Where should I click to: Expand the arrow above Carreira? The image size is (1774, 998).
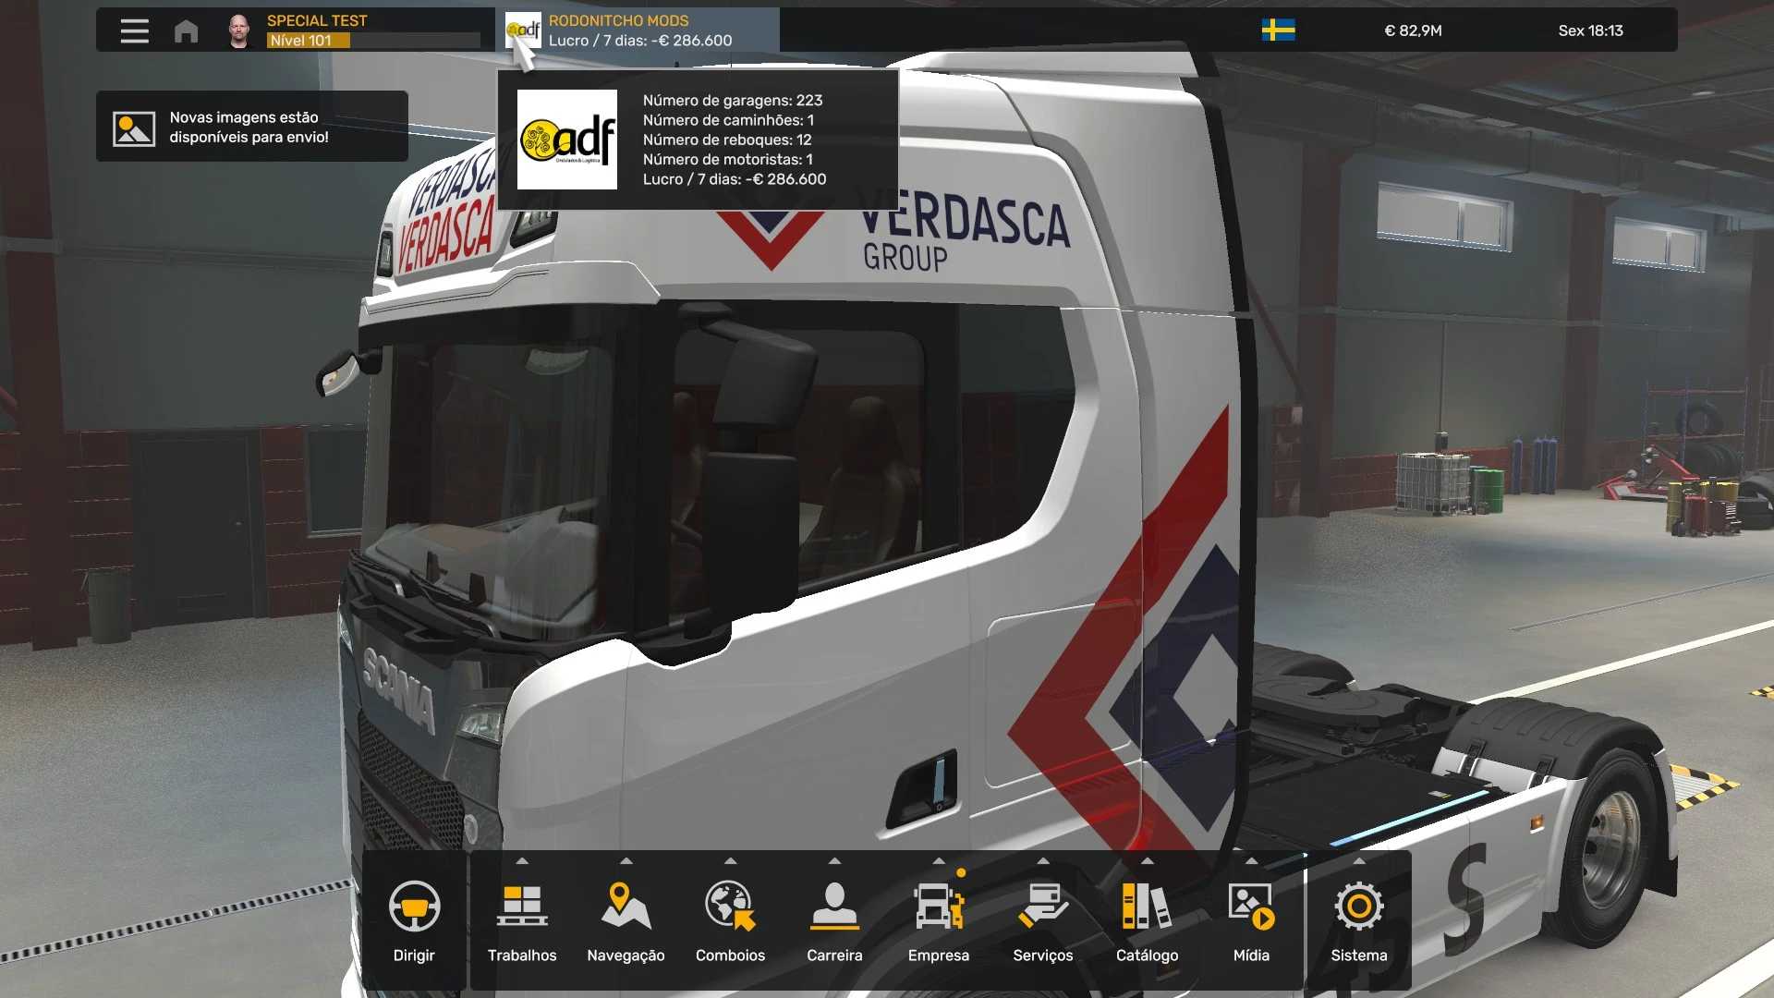[x=834, y=860]
